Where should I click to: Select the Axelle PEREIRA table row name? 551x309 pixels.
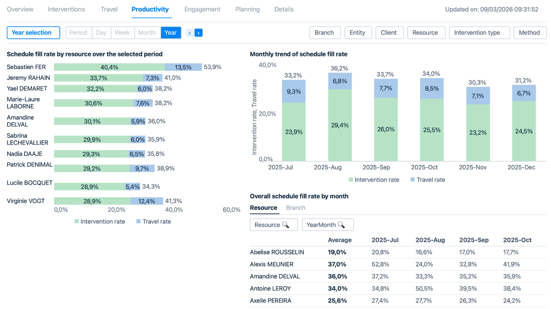(271, 301)
